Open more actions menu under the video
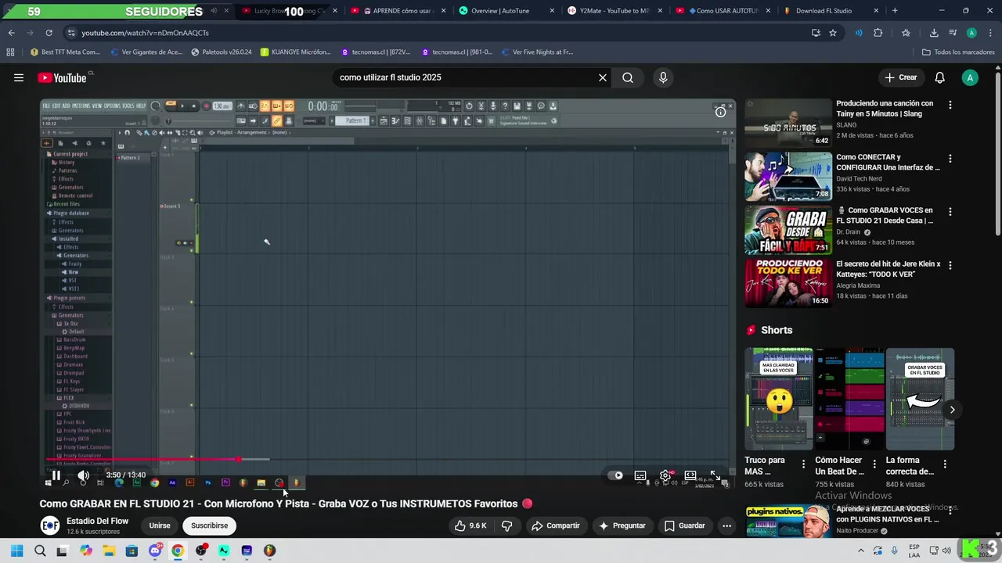The image size is (1002, 563). click(x=726, y=525)
